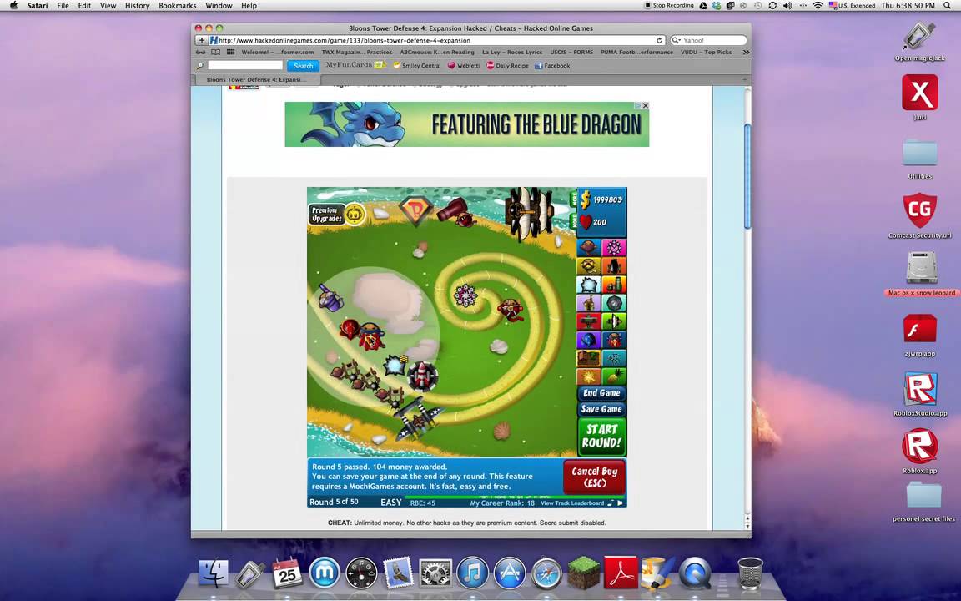Click the Featuring the Blue Dragon banner
The width and height of the screenshot is (961, 601).
(467, 124)
